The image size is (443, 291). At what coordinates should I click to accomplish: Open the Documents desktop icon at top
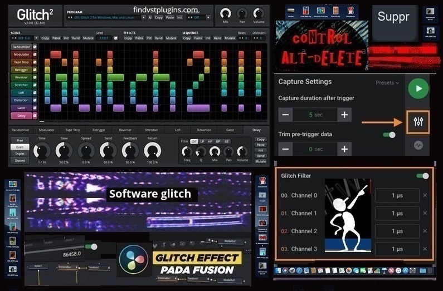350,12
